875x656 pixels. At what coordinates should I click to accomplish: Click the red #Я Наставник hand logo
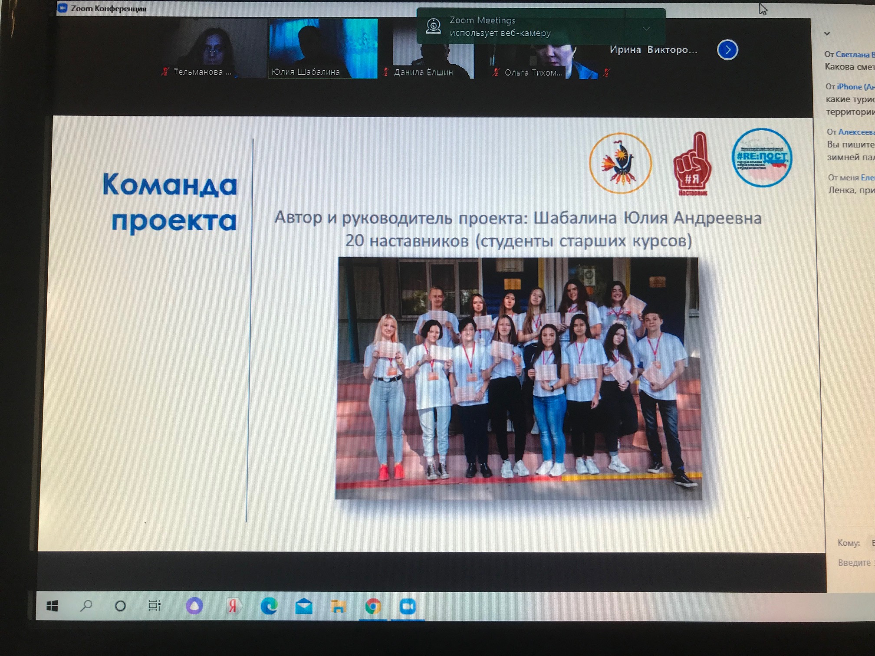point(692,164)
